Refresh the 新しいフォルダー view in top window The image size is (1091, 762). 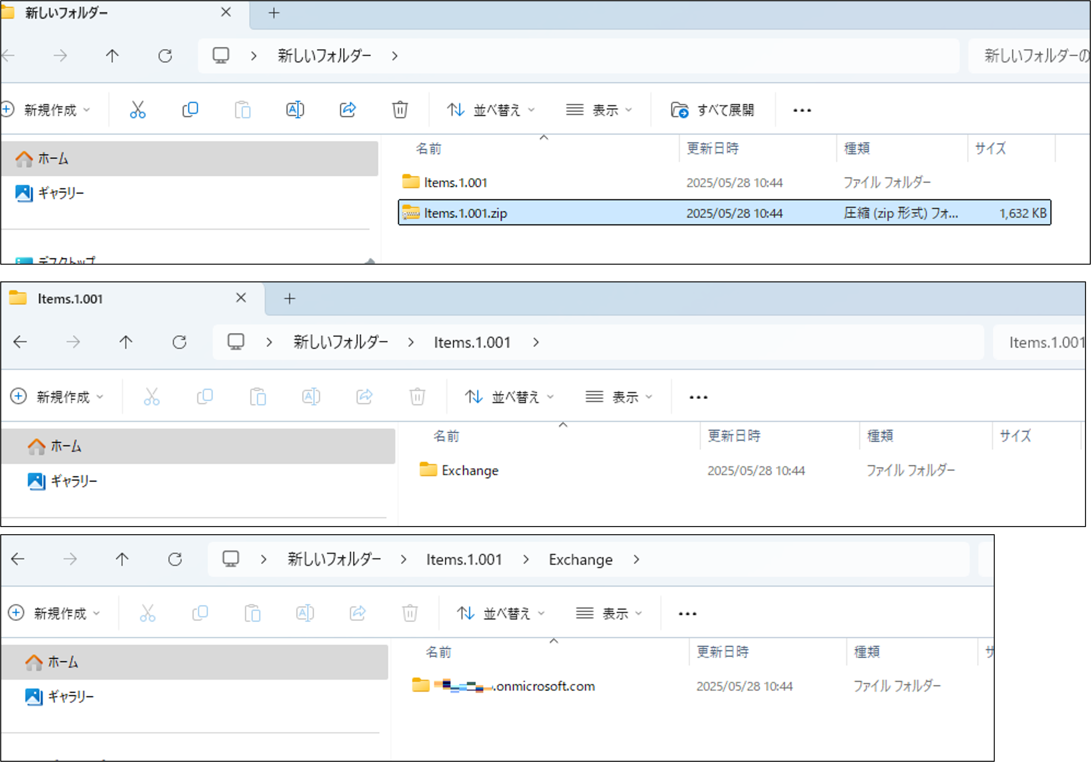(x=165, y=56)
